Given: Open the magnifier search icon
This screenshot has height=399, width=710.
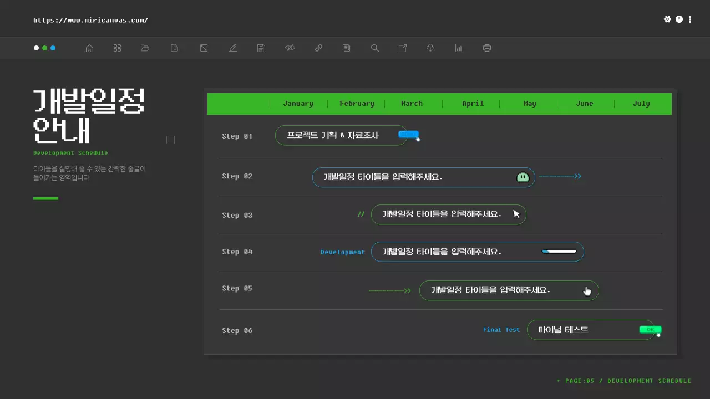Looking at the screenshot, I should (375, 48).
